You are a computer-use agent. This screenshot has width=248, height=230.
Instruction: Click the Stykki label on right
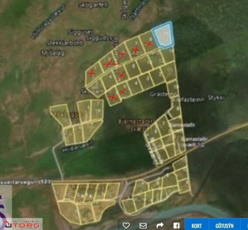click(x=216, y=97)
